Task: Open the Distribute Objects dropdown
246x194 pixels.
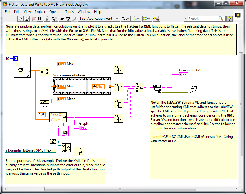Action: (x=136, y=19)
